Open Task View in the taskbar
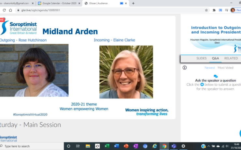 (x=78, y=146)
